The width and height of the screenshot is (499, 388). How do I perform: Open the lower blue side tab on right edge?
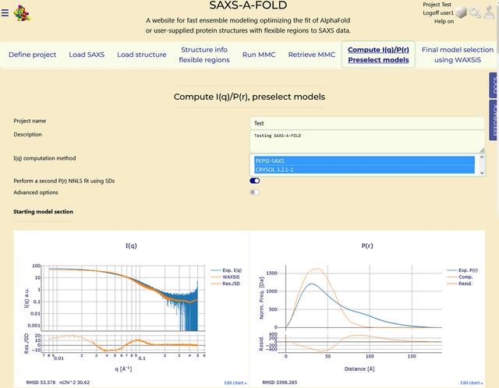pos(494,120)
